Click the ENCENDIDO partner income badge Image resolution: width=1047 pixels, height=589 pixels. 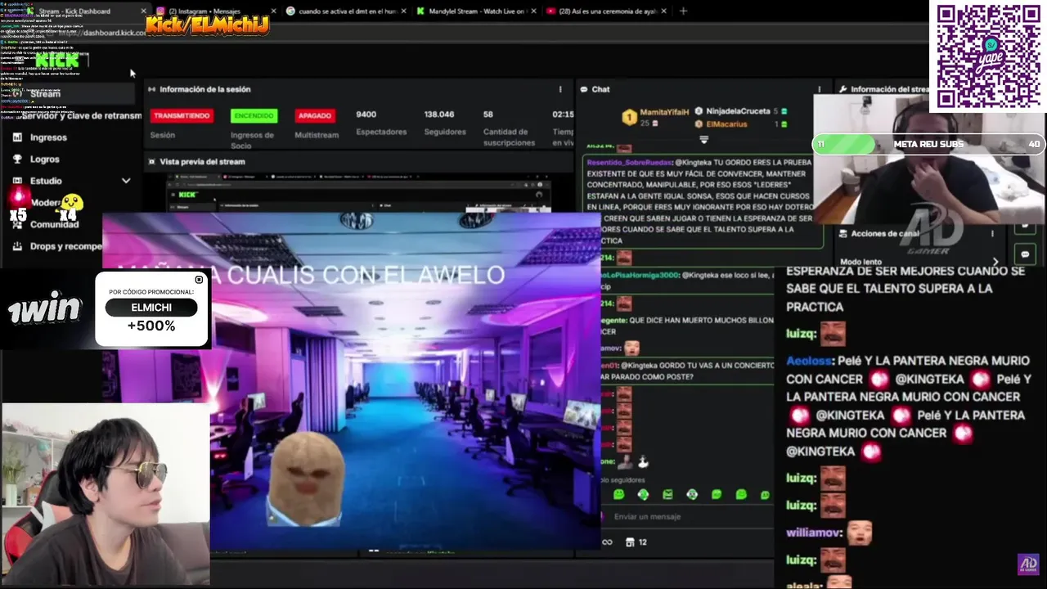pos(254,115)
